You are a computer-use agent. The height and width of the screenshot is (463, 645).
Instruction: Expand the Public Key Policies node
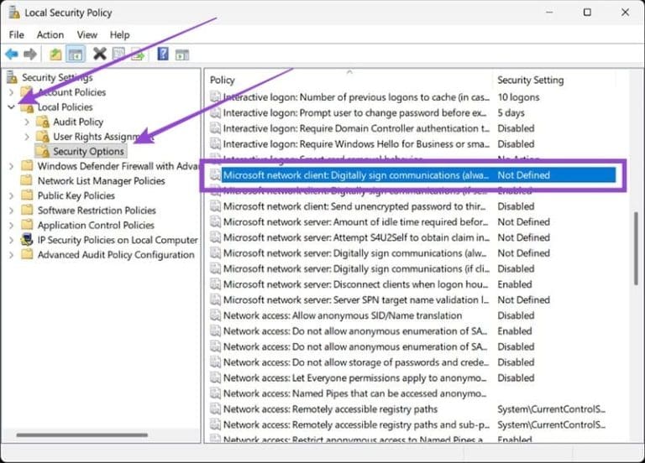pos(12,195)
